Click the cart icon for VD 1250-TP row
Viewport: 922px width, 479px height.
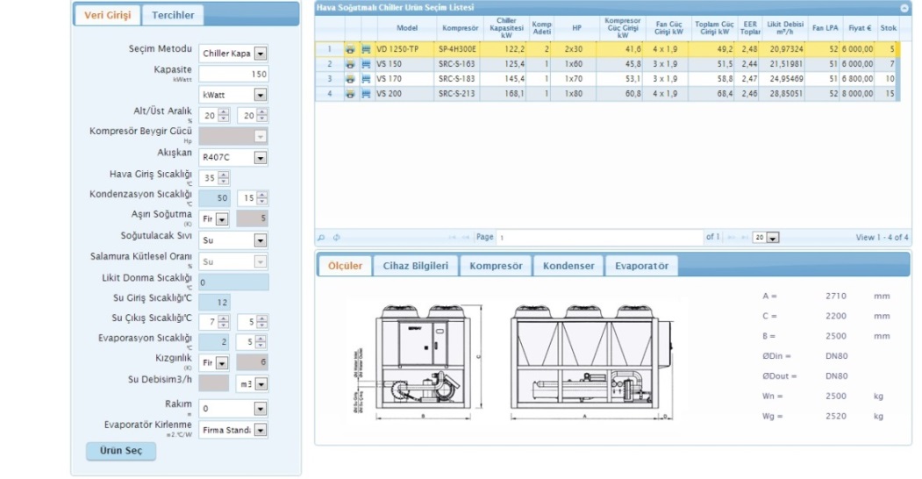click(x=366, y=50)
